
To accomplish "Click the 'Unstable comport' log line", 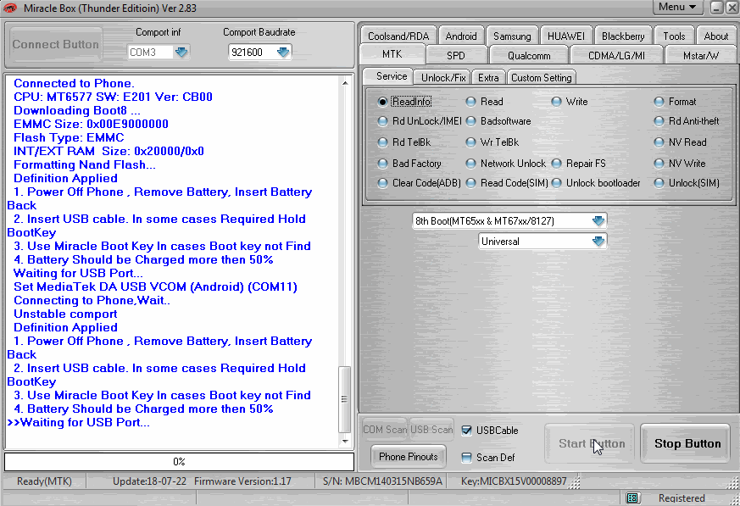I will coord(65,314).
